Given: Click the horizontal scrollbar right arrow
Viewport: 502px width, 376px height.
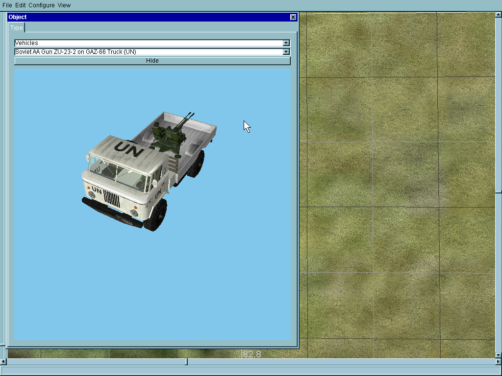Looking at the screenshot, I should [x=499, y=362].
